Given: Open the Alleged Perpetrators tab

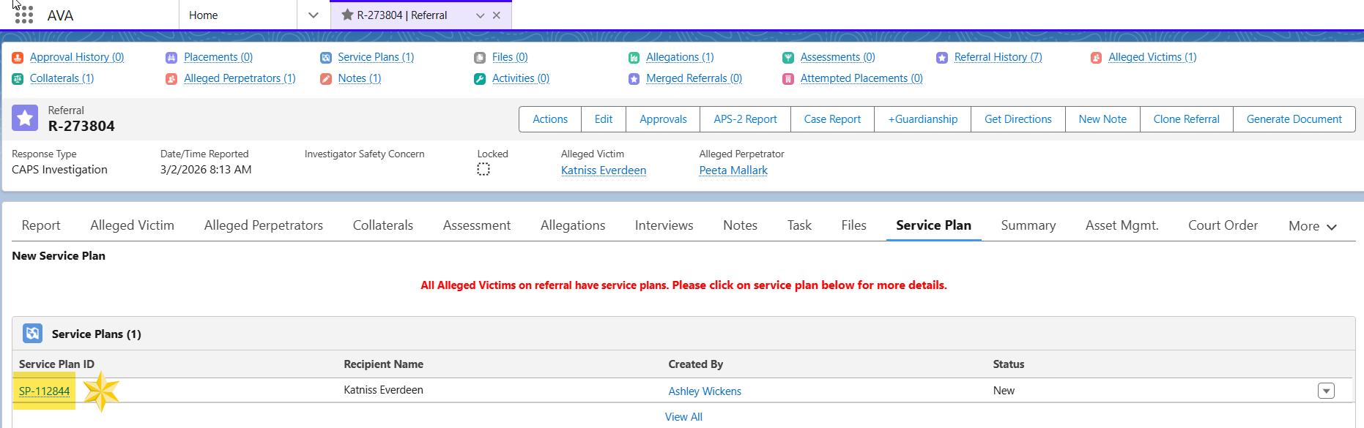Looking at the screenshot, I should pyautogui.click(x=264, y=225).
